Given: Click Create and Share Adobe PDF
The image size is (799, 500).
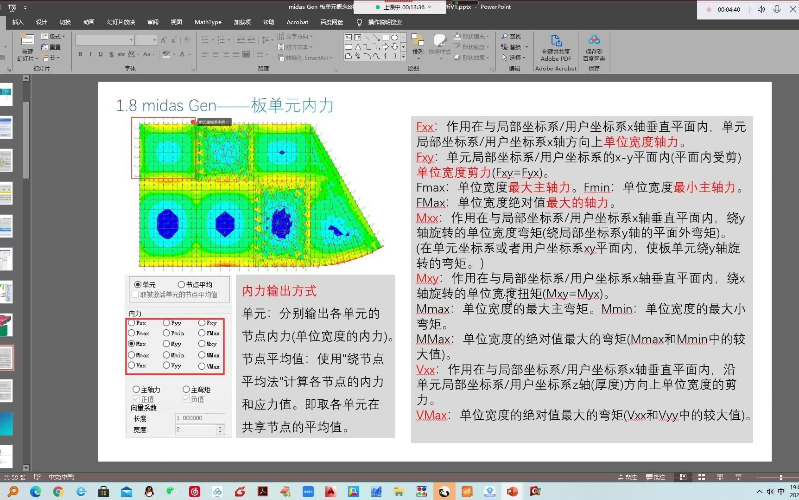Looking at the screenshot, I should coord(555,49).
